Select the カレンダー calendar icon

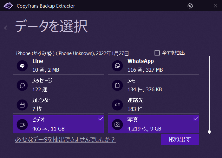[x=22, y=105]
